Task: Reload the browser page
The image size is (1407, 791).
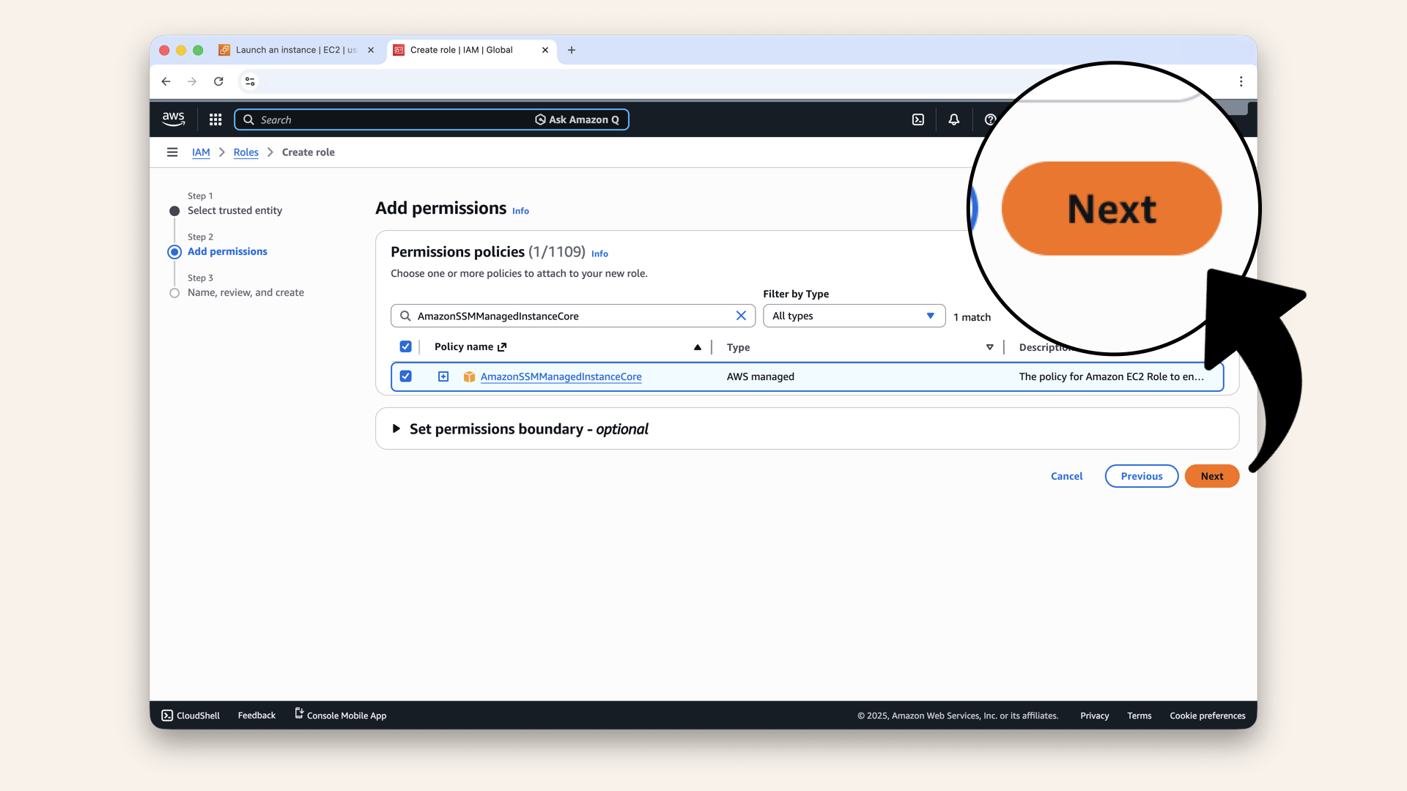Action: point(218,81)
